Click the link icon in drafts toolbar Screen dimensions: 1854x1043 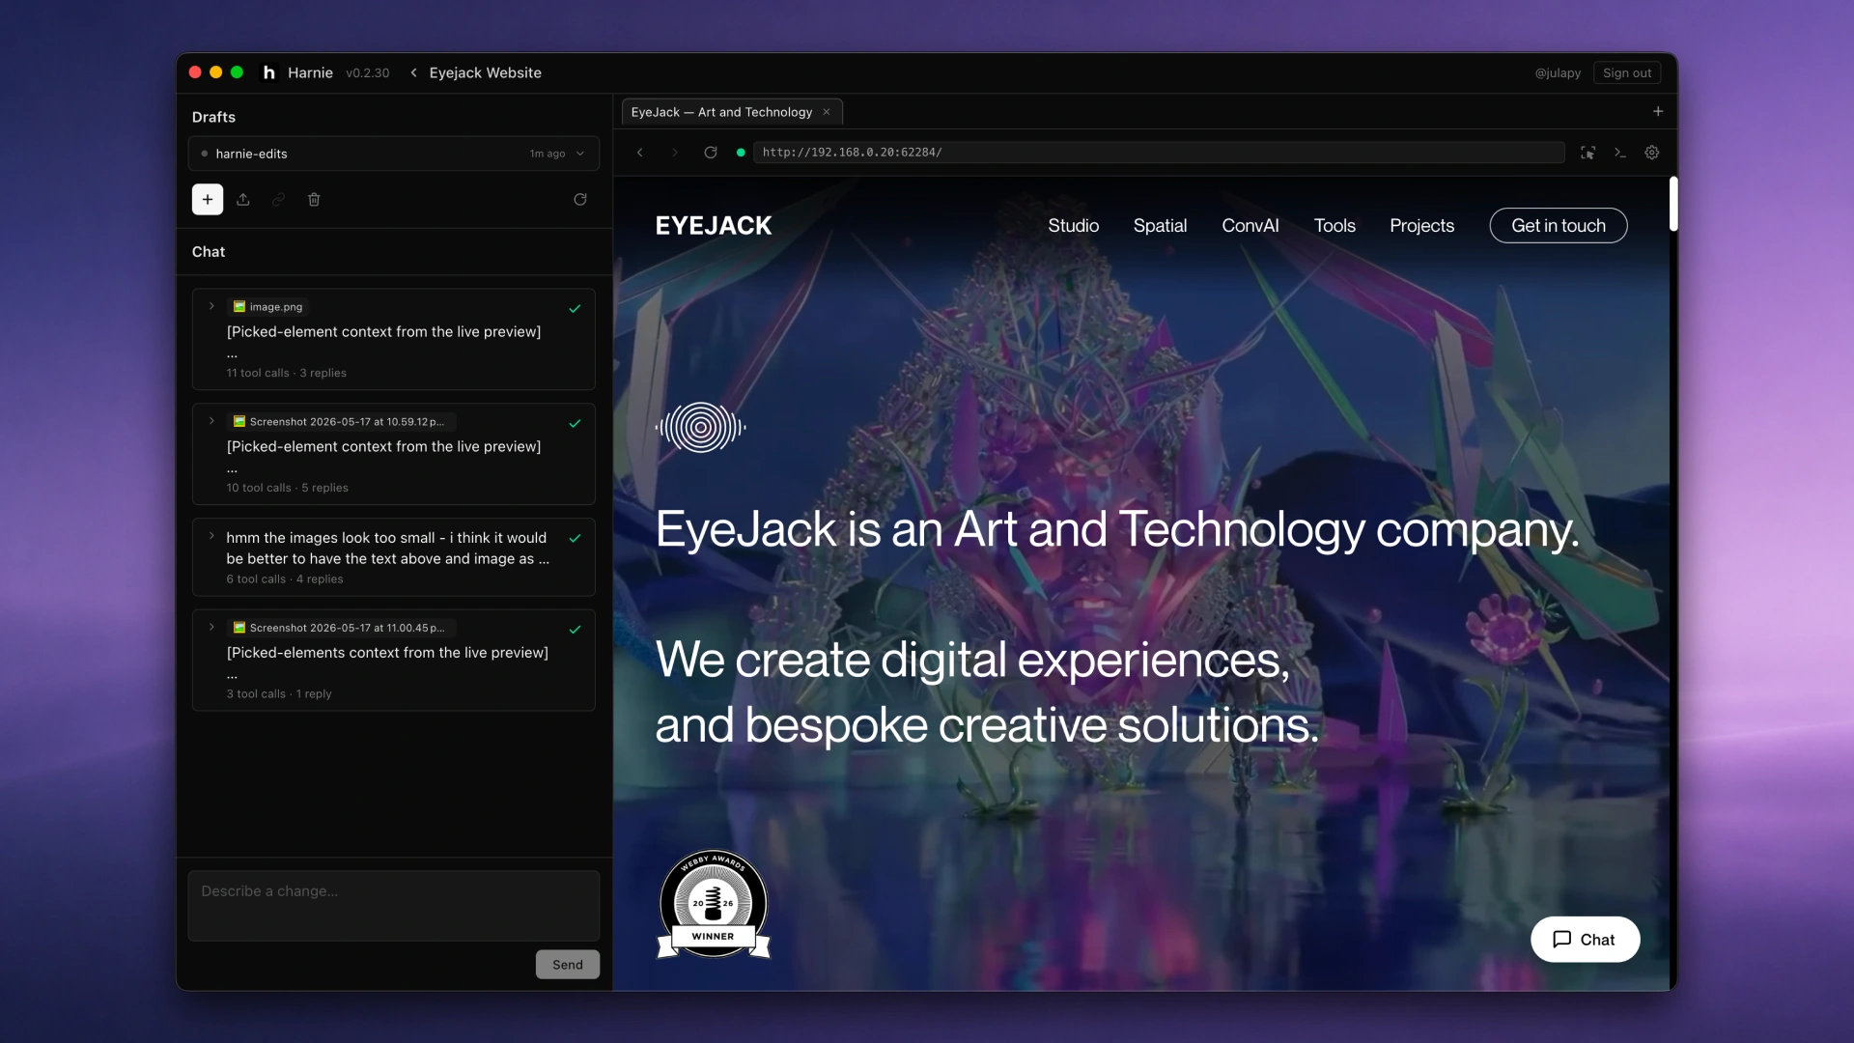278,199
